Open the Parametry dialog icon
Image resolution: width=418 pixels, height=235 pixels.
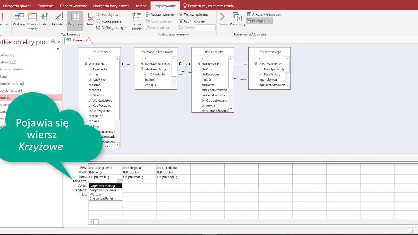[237, 20]
